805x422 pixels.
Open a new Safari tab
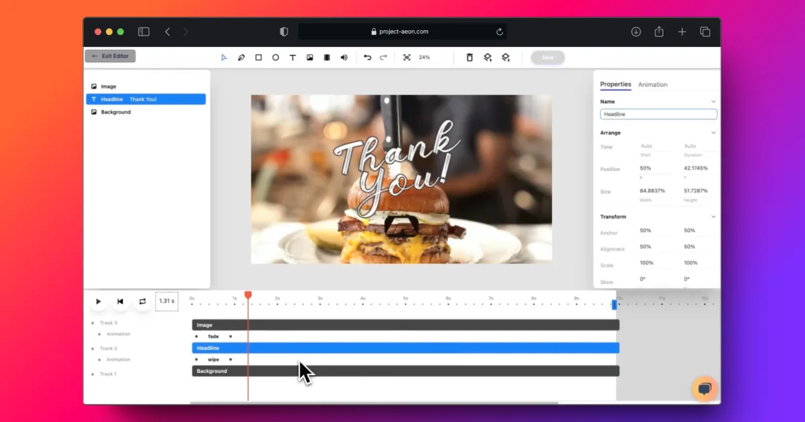point(682,31)
